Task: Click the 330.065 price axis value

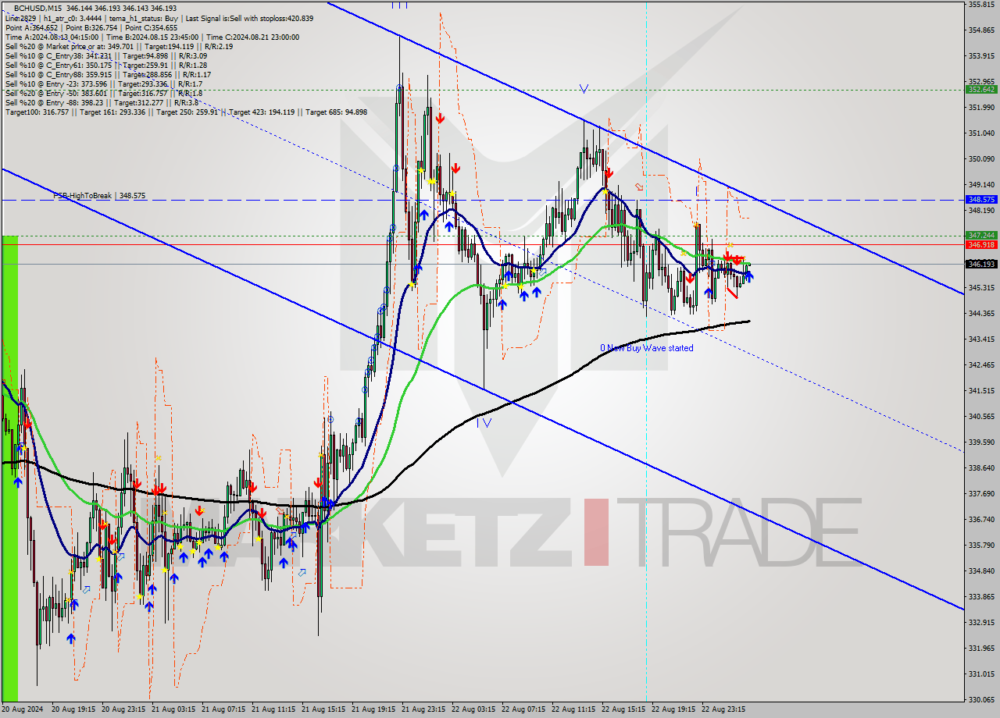Action: tap(981, 700)
